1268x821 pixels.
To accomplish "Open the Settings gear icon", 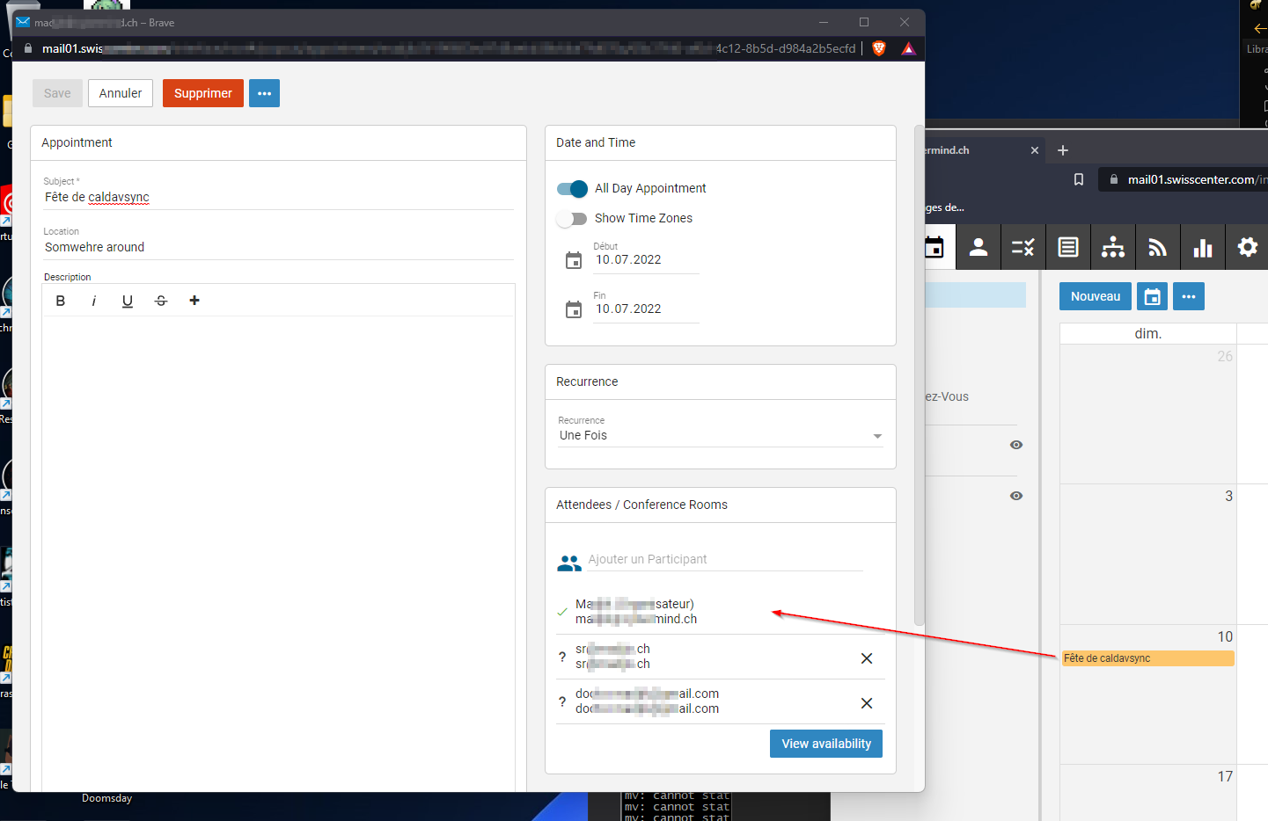I will coord(1247,248).
